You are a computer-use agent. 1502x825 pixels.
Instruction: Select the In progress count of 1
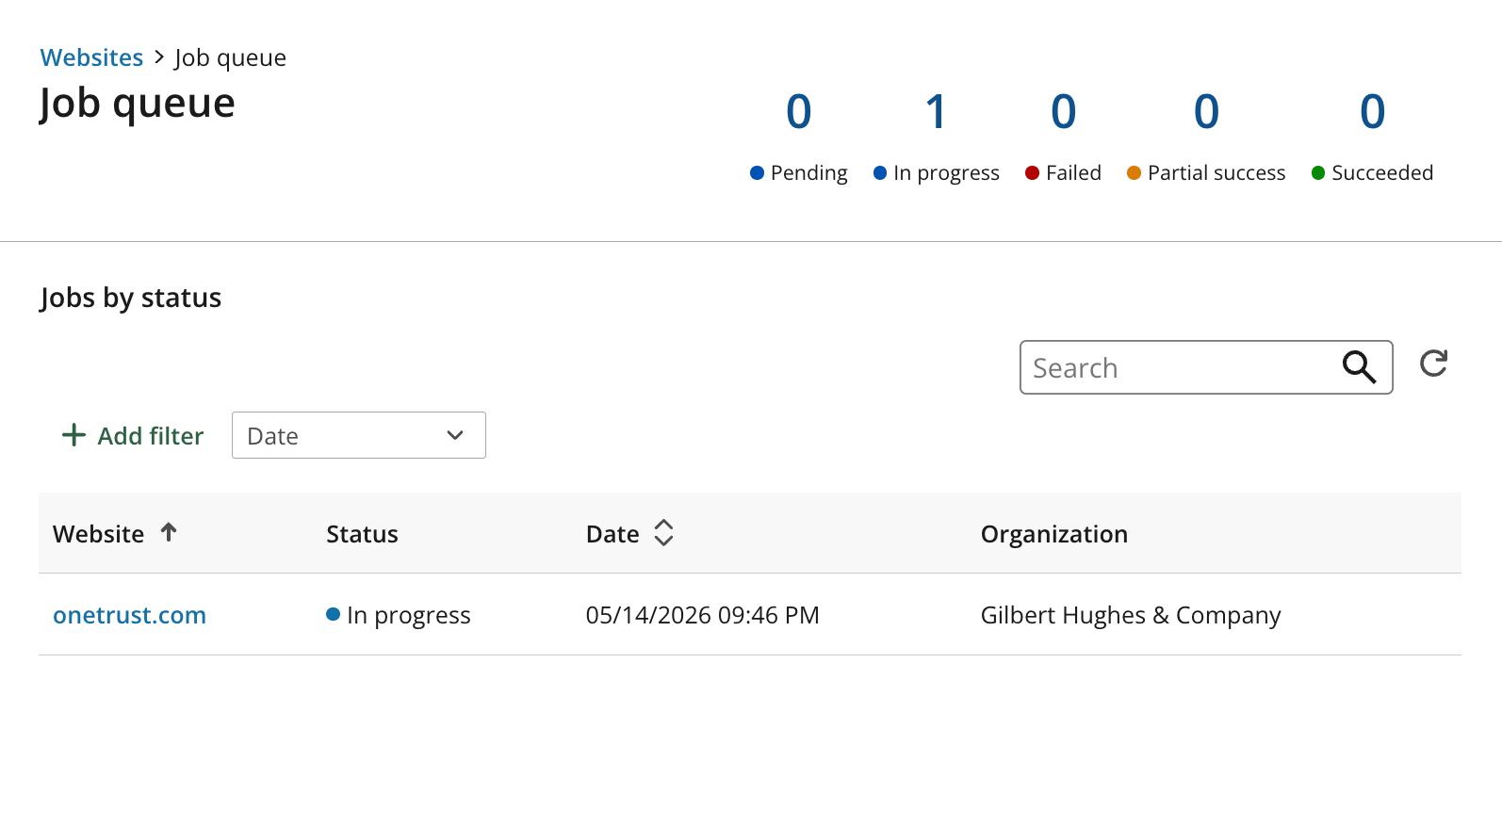[x=936, y=135]
